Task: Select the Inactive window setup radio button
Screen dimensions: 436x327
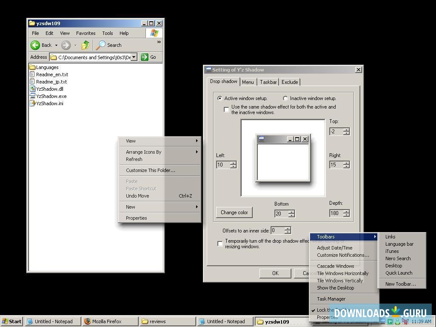Action: point(285,98)
